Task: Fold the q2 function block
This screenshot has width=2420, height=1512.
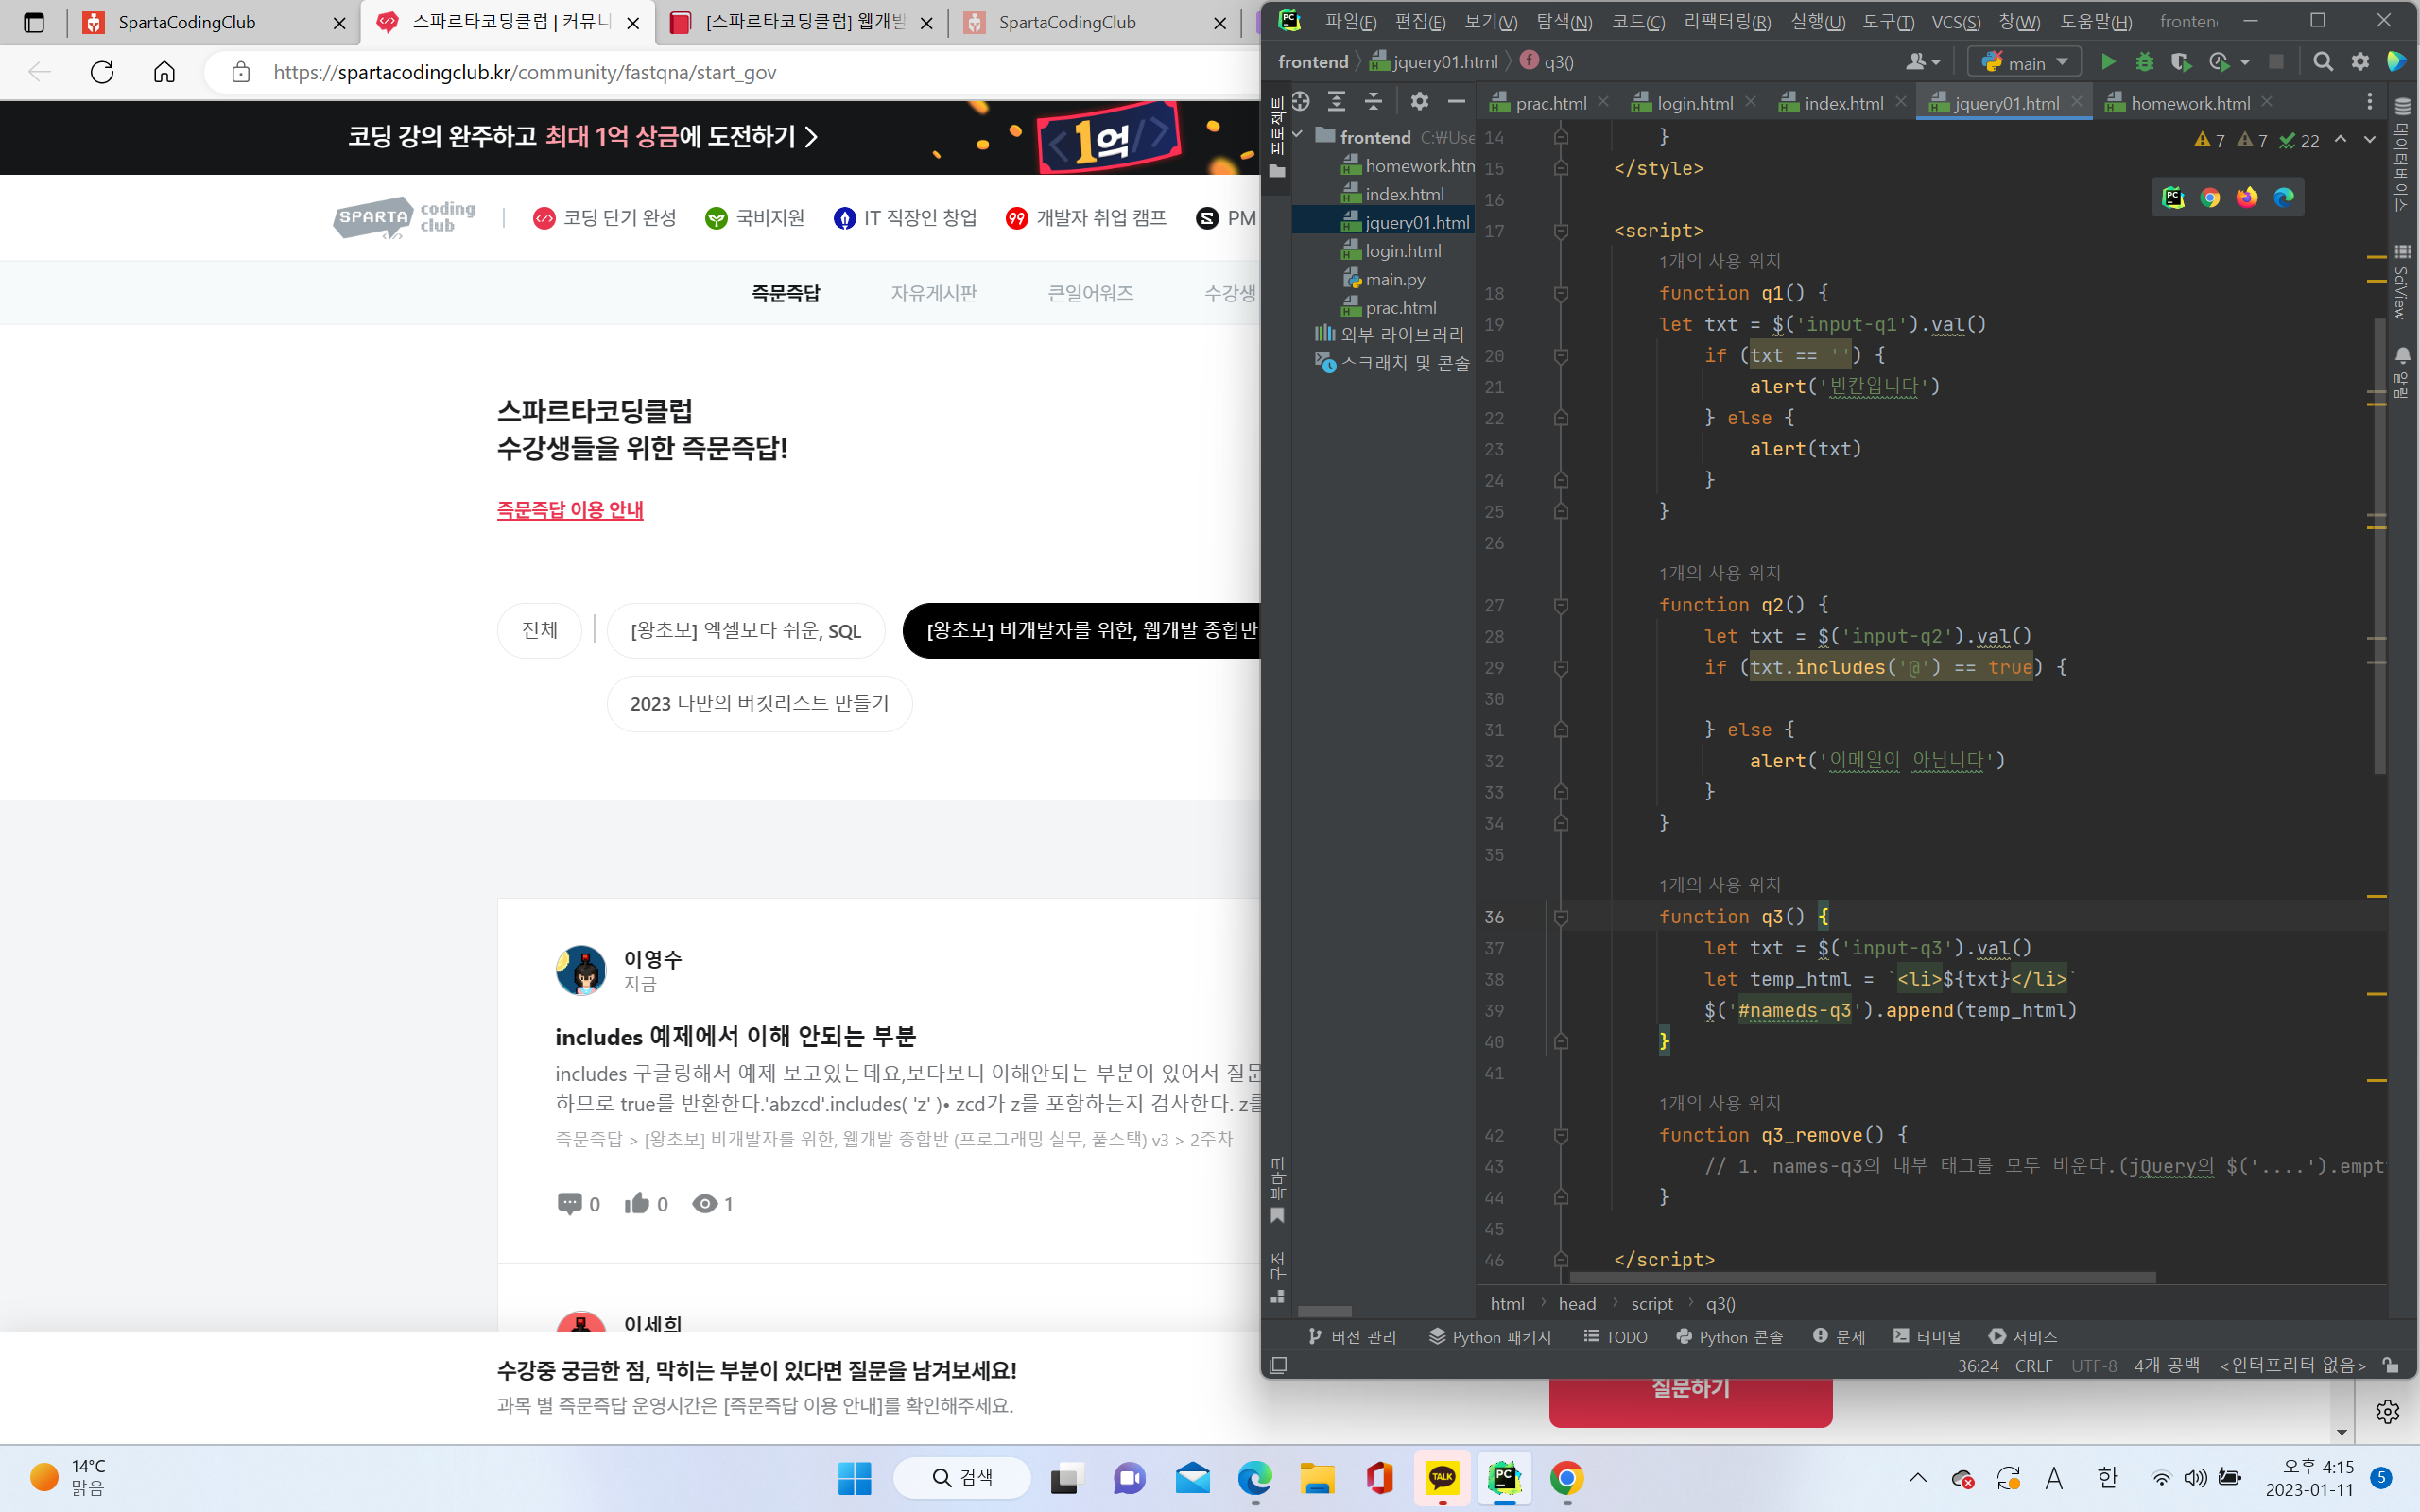Action: pyautogui.click(x=1560, y=605)
